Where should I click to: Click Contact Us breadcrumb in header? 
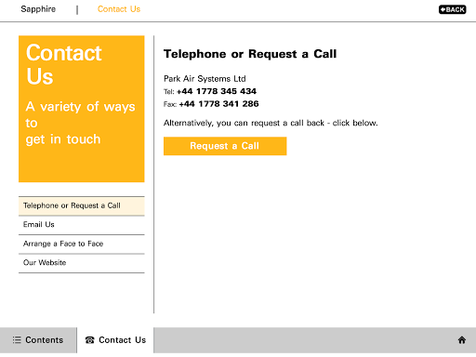coord(119,9)
